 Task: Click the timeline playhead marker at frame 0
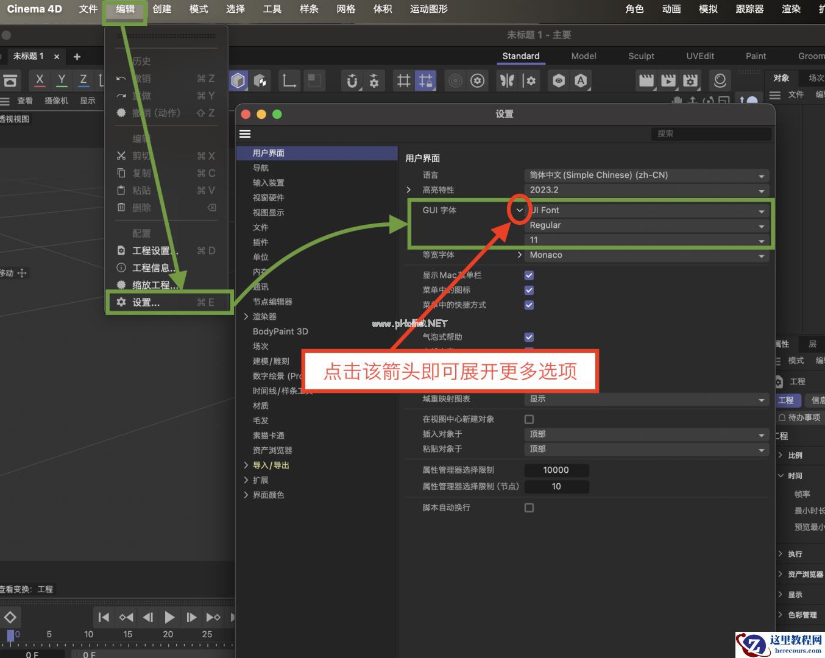(10, 635)
